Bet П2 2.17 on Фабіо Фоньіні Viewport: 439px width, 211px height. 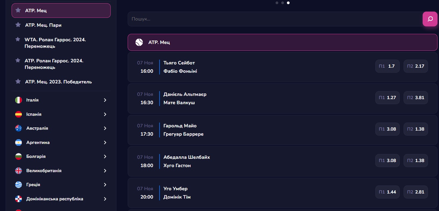coord(416,66)
